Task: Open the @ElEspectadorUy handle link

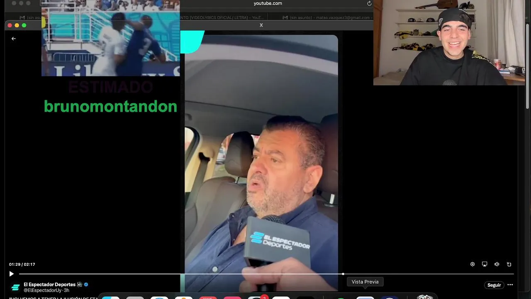Action: [x=43, y=290]
